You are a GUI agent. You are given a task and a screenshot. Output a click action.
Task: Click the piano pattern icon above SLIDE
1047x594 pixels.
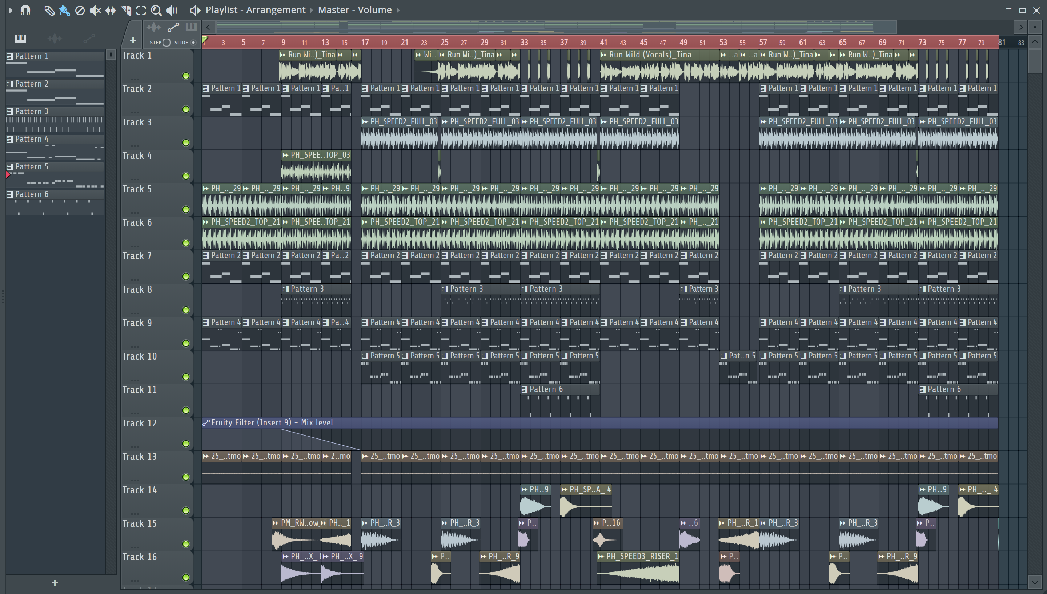click(x=191, y=27)
